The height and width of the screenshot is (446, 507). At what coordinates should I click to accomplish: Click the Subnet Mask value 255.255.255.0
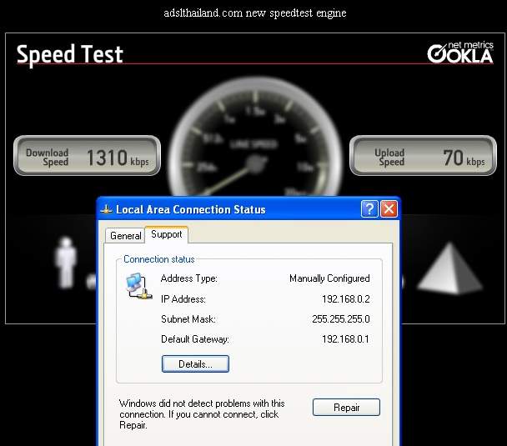[340, 319]
